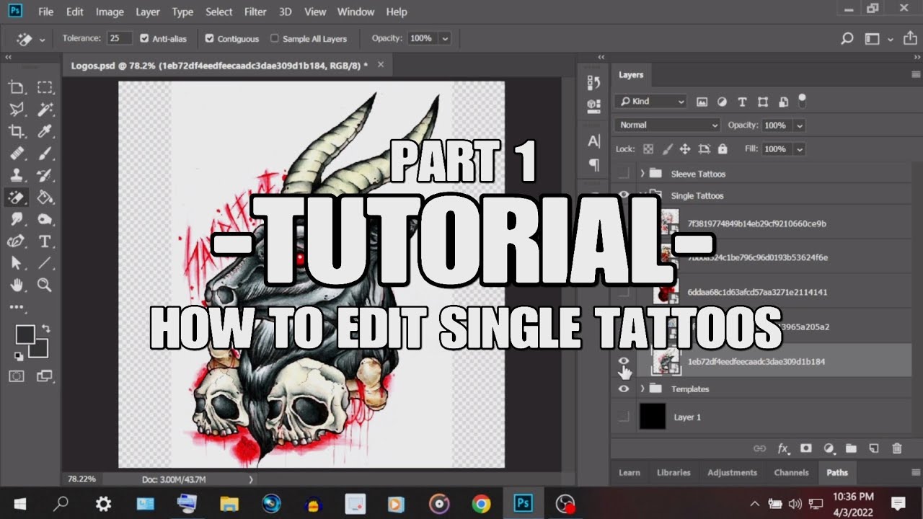Select the Crop tool

[x=16, y=131]
